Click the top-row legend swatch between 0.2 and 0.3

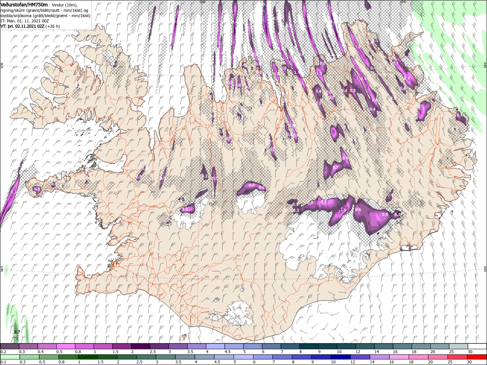[10, 346]
